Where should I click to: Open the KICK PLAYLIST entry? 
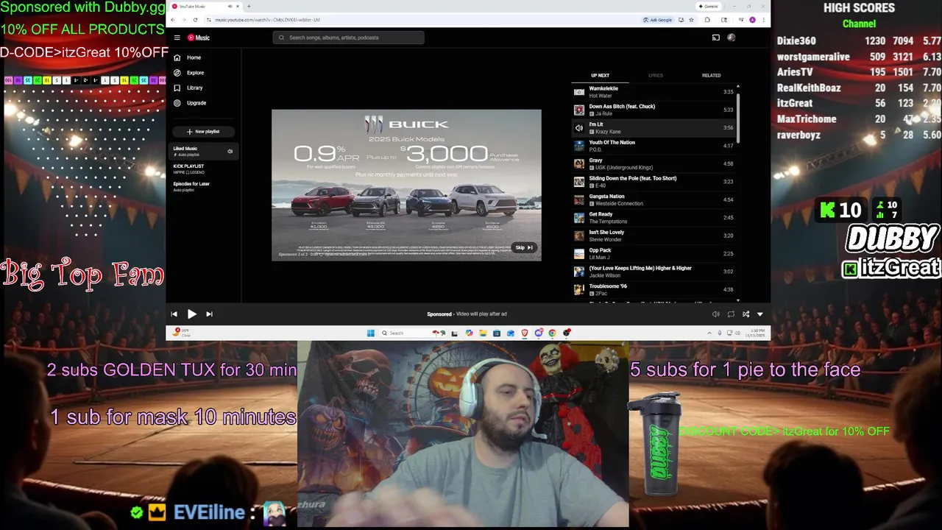click(x=202, y=169)
